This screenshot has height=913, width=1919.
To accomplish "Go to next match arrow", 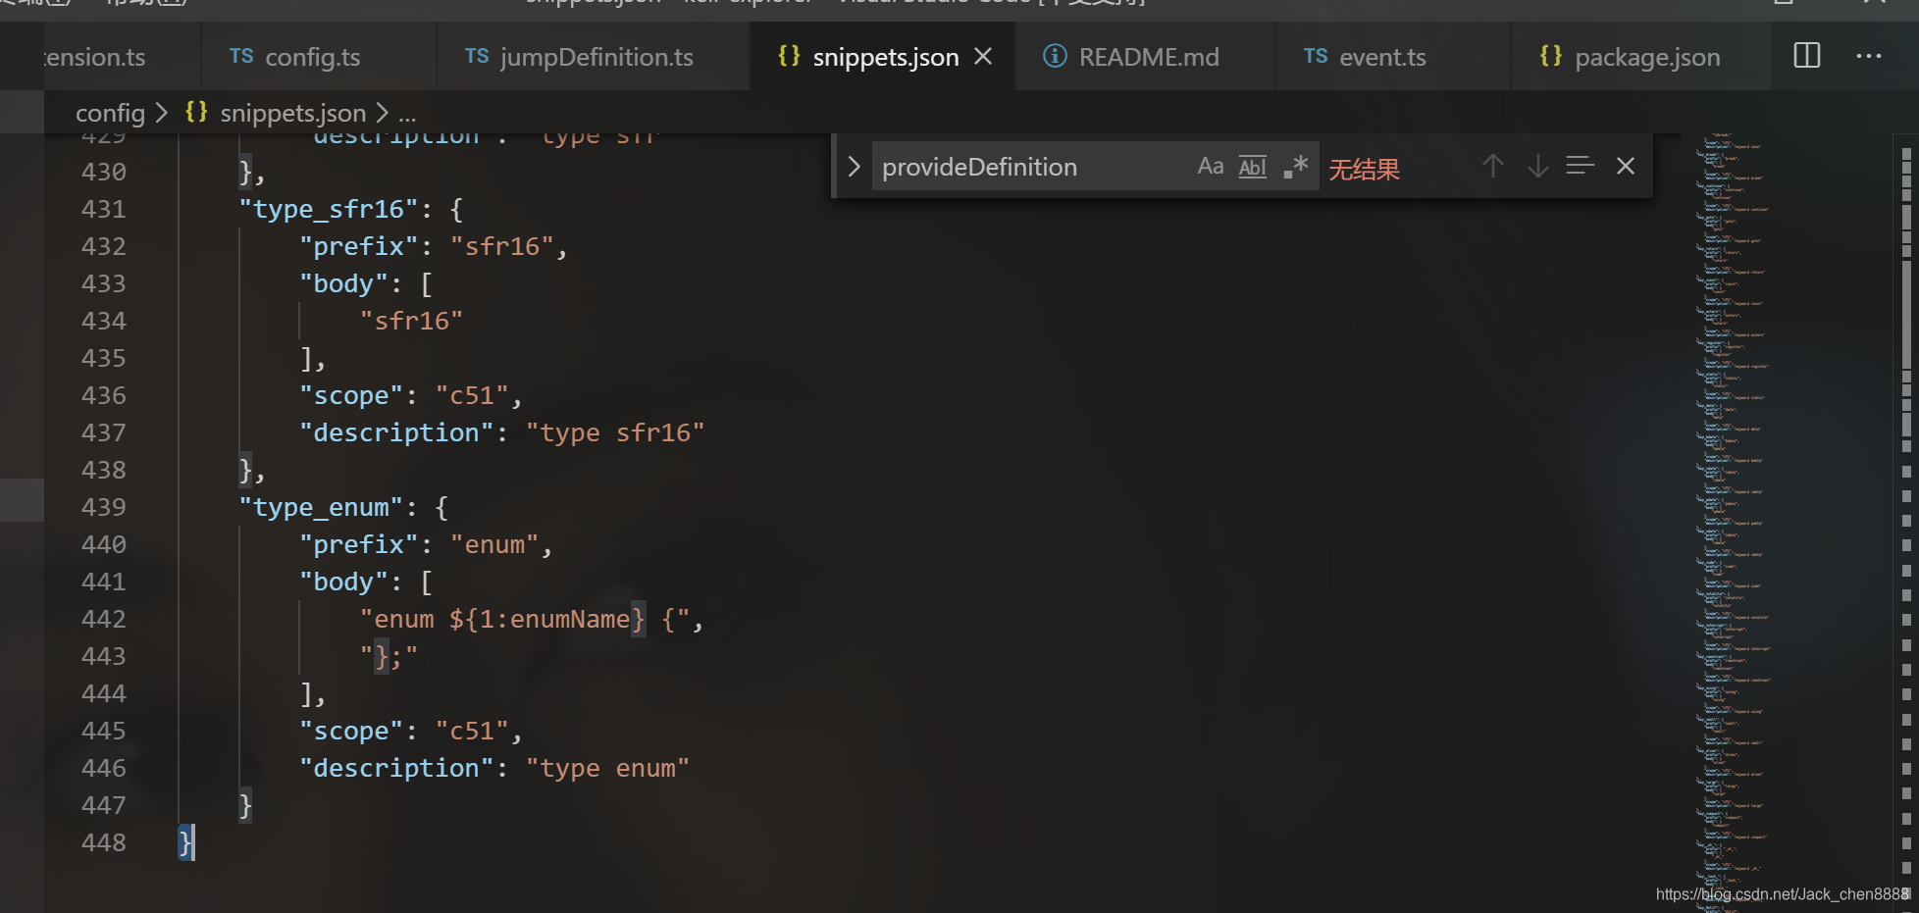I will [x=1537, y=167].
